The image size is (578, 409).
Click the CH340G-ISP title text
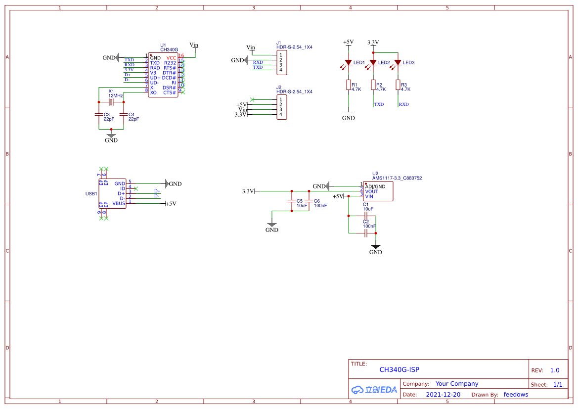coord(399,369)
